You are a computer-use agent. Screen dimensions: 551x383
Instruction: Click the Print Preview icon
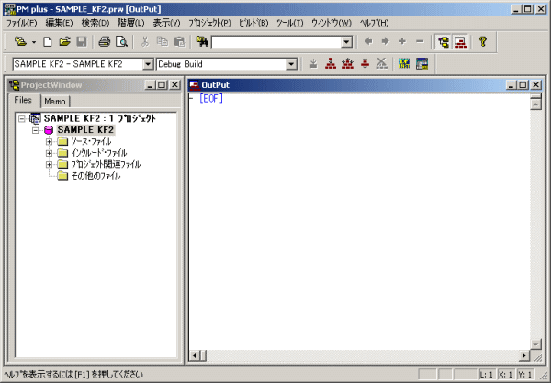coord(120,42)
